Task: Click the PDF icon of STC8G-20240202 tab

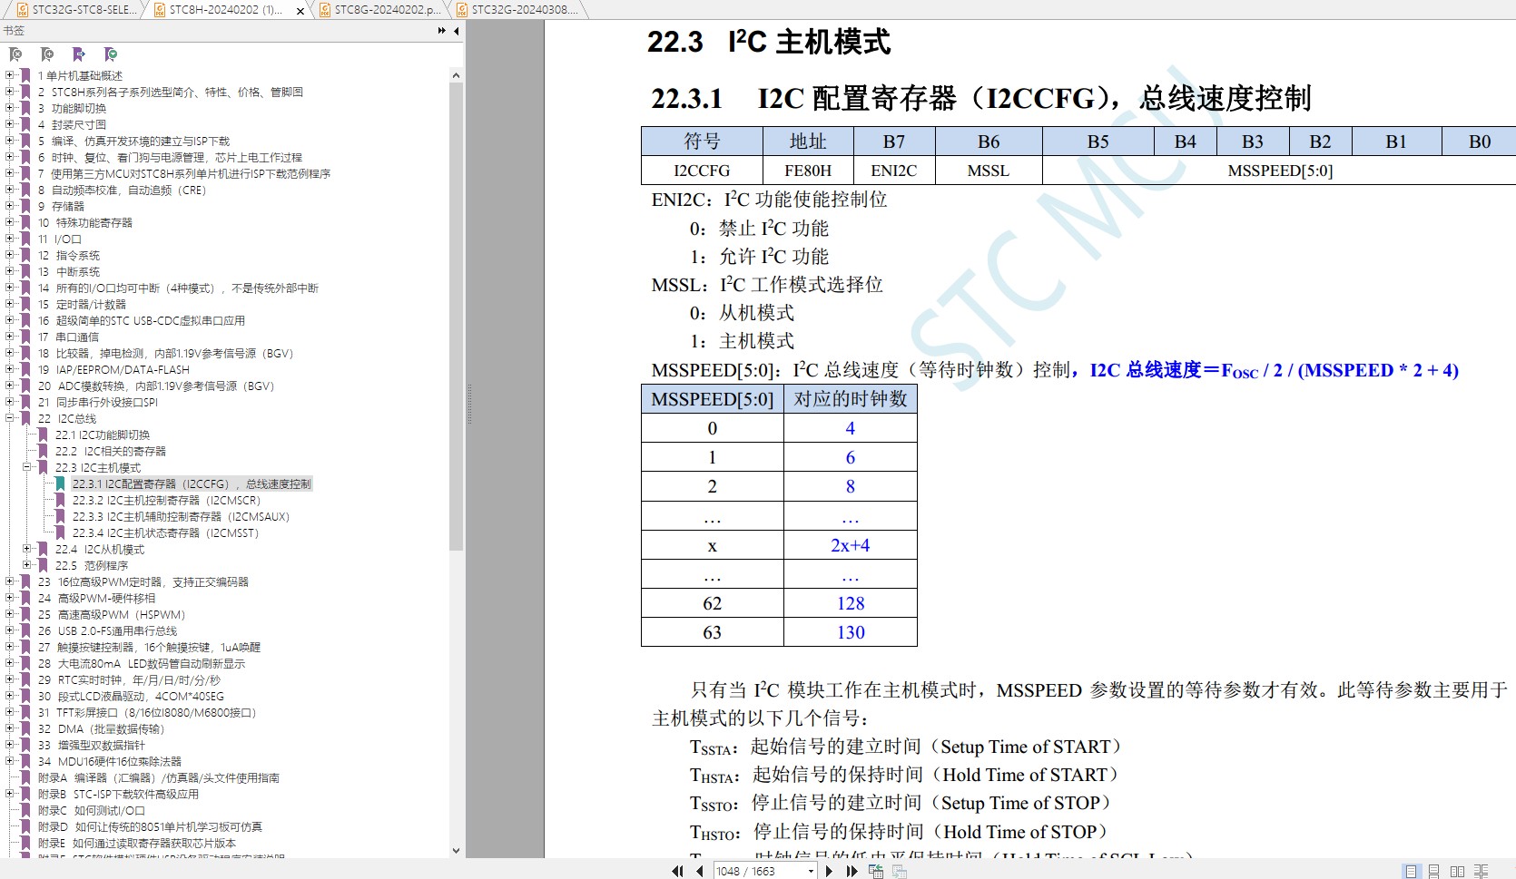Action: point(326,10)
